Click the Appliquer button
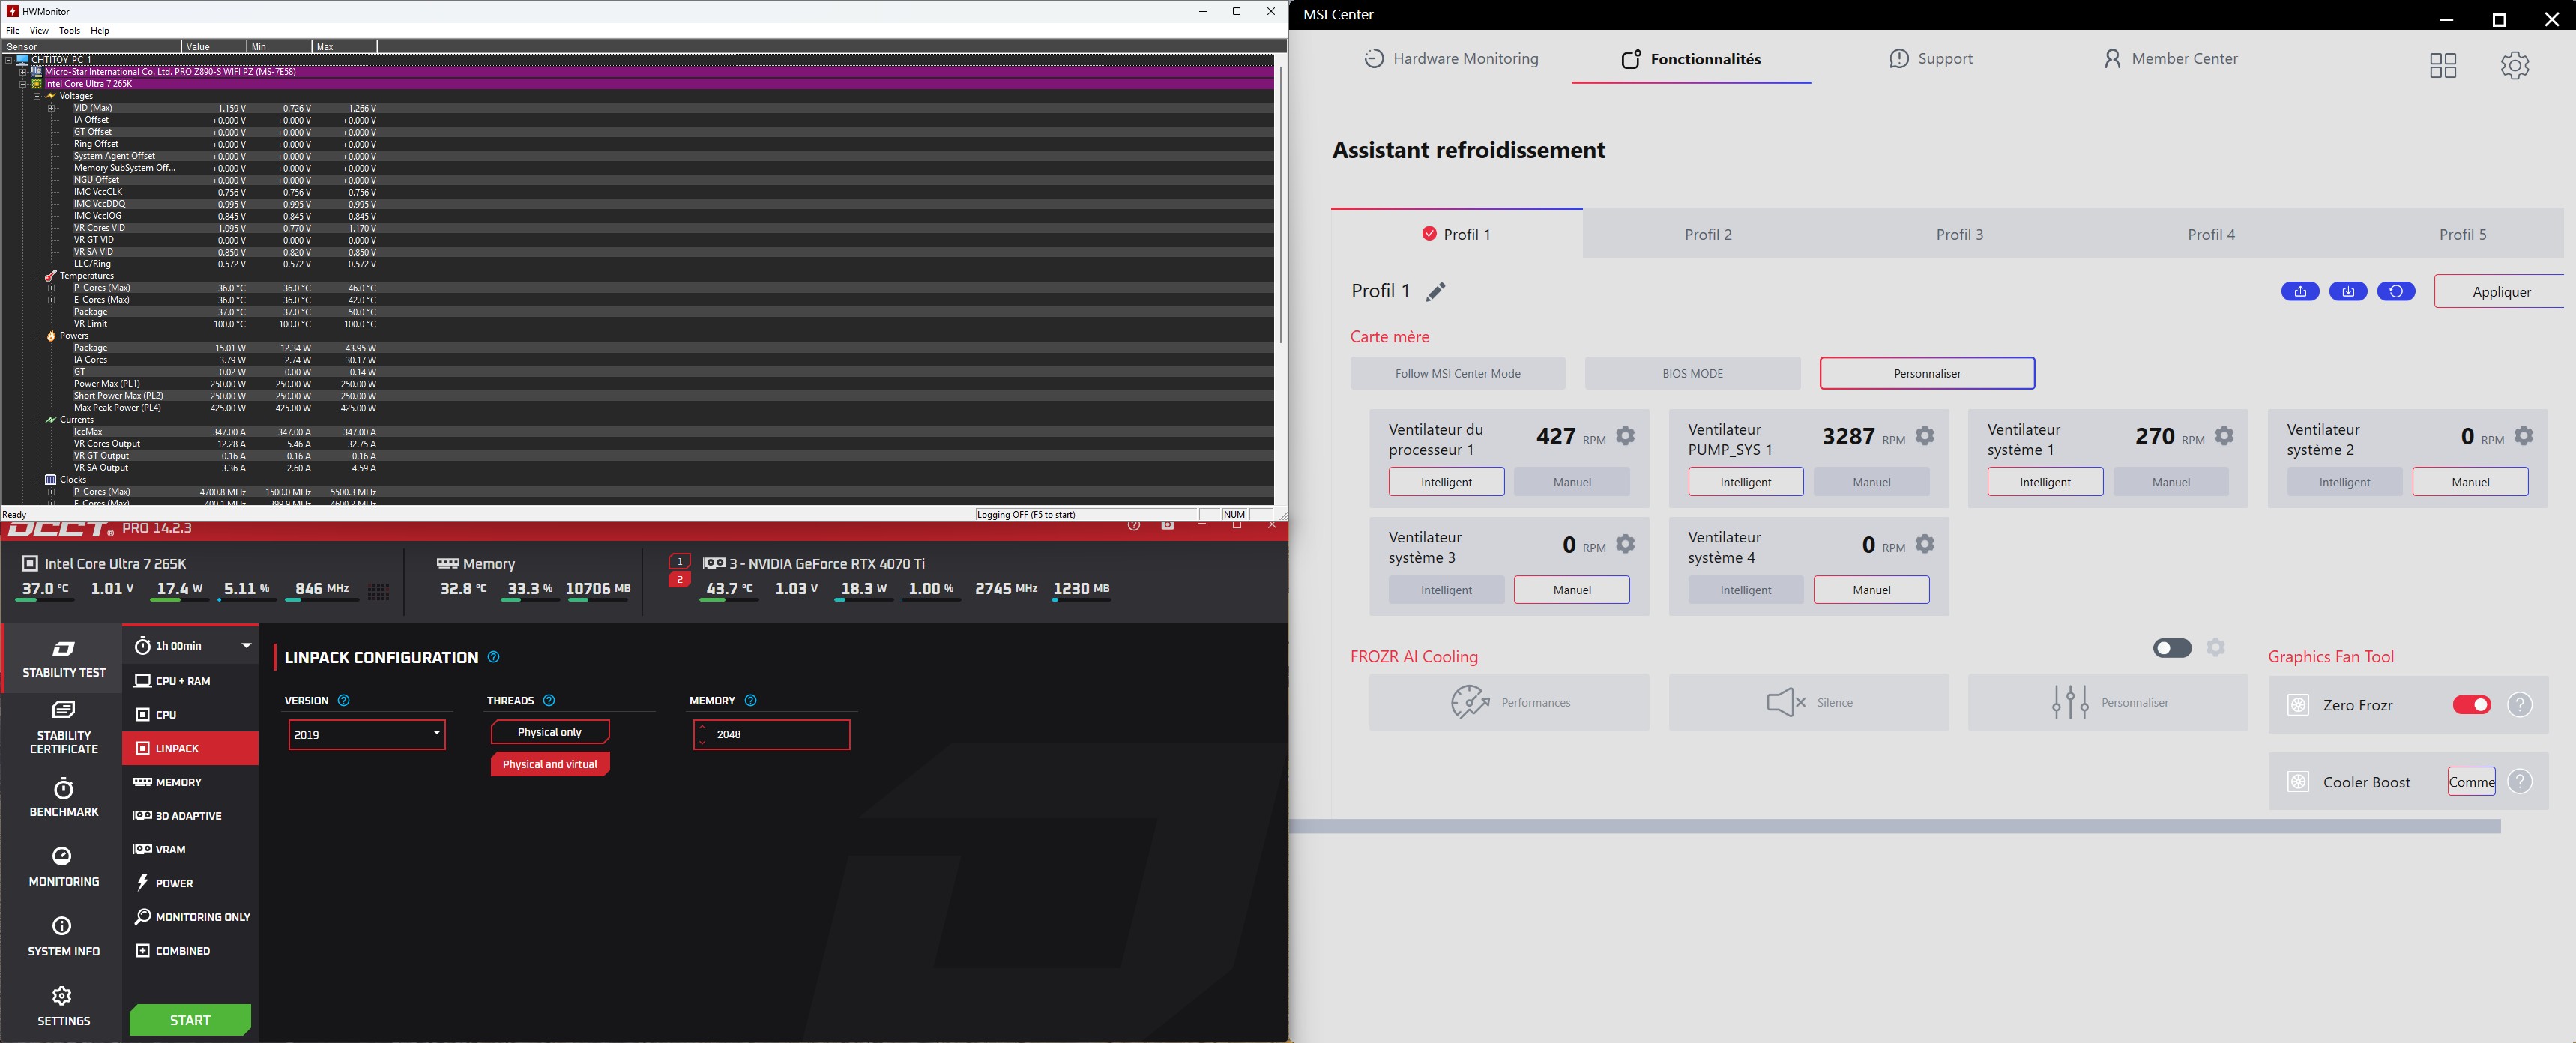The height and width of the screenshot is (1043, 2576). pyautogui.click(x=2500, y=292)
